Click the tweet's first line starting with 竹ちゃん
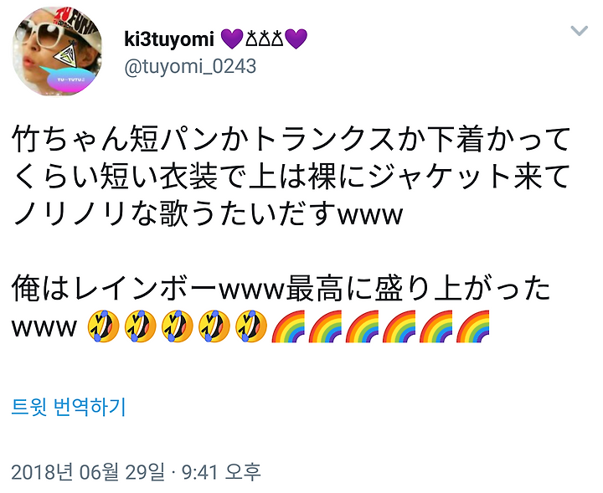The image size is (603, 493). click(291, 139)
